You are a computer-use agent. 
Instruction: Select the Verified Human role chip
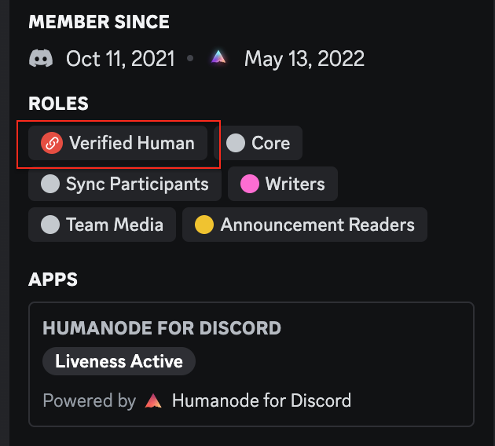point(118,143)
